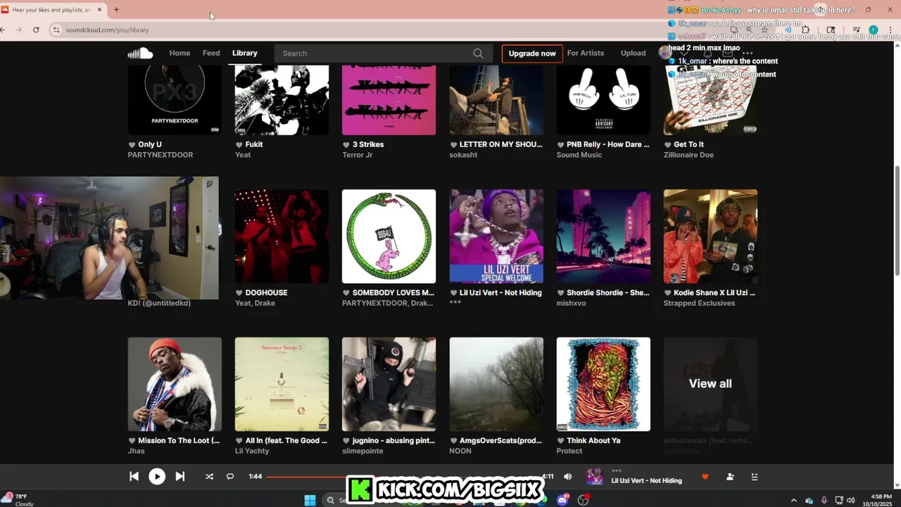Toggle like heart on Get To It

(667, 144)
